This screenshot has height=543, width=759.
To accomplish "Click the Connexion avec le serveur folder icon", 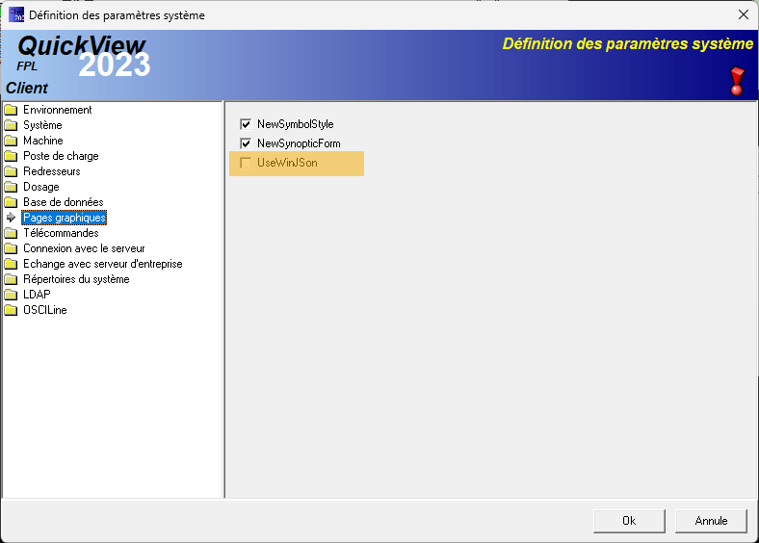I will point(11,248).
